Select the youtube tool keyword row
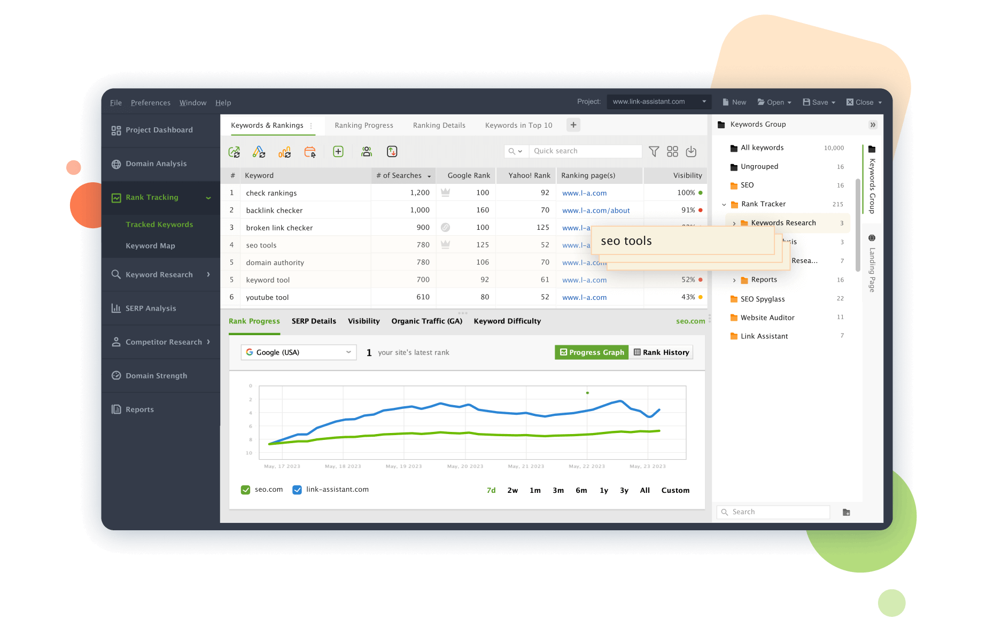This screenshot has height=619, width=994. tap(464, 297)
